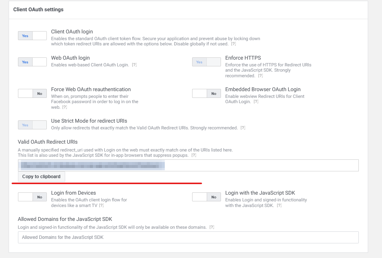Click the Enforce HTTPS help question mark

click(260, 76)
